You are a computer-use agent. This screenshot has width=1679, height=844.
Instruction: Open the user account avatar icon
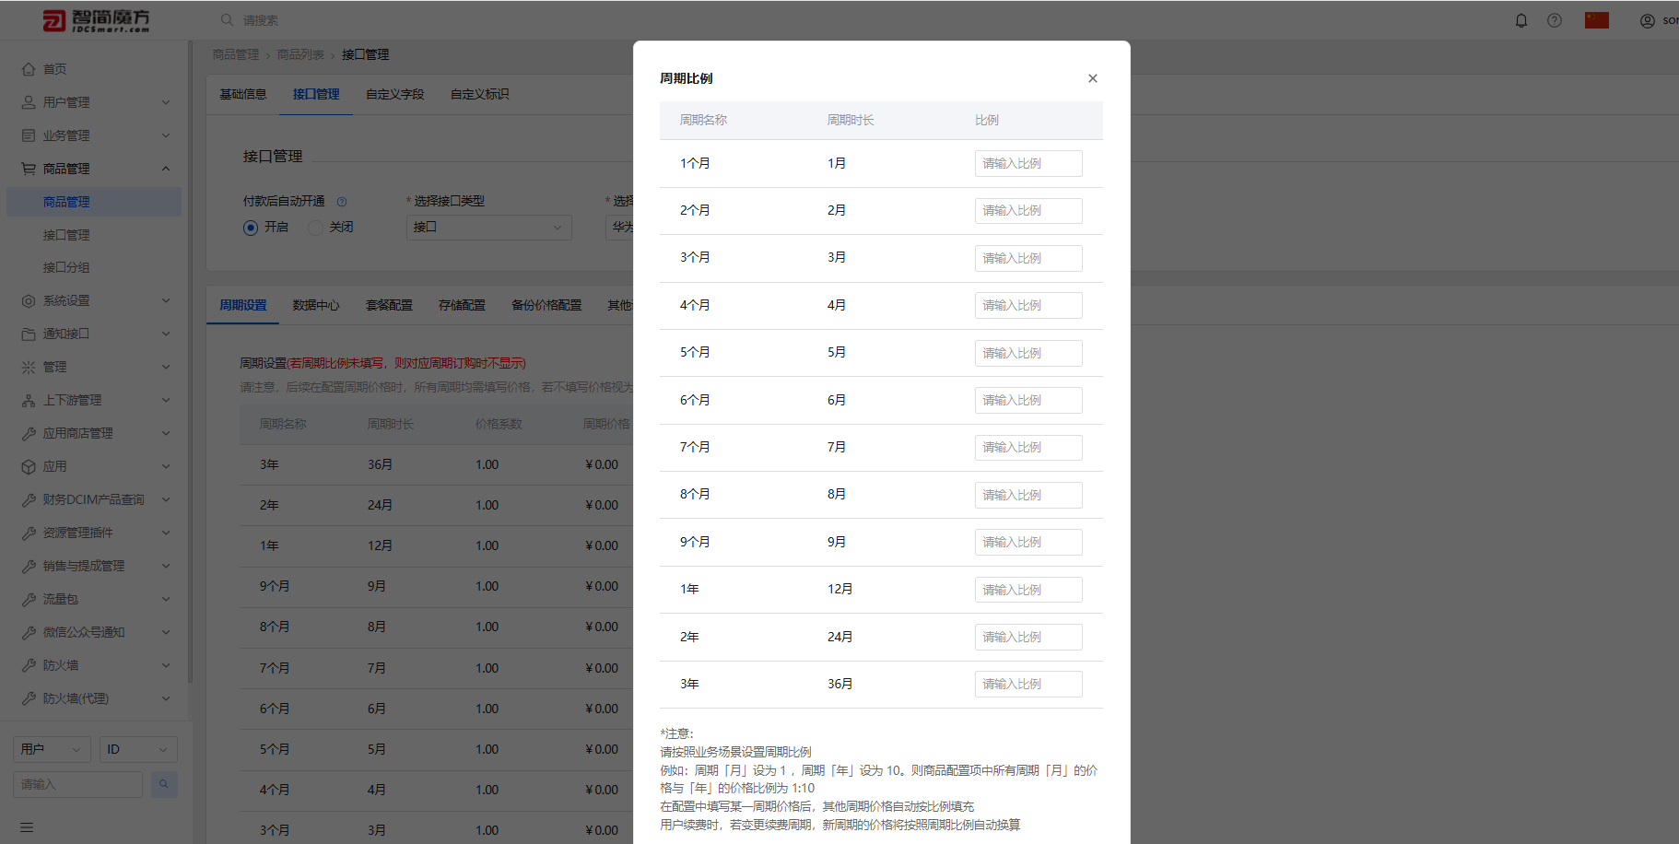[1648, 20]
